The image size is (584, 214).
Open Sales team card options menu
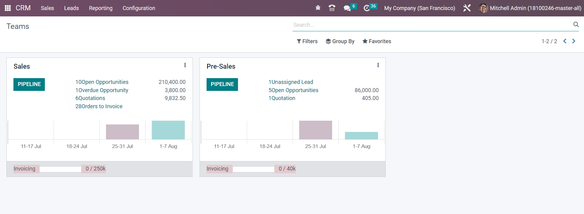coord(185,65)
